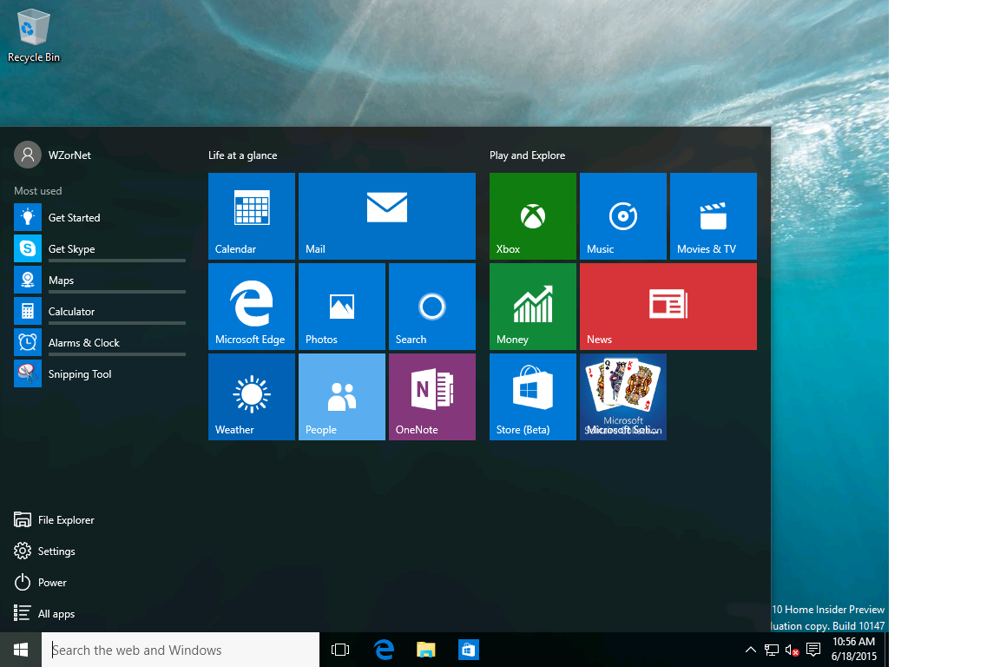The width and height of the screenshot is (1000, 667).
Task: Open Alarms & Clock from Most used
Action: tap(100, 342)
